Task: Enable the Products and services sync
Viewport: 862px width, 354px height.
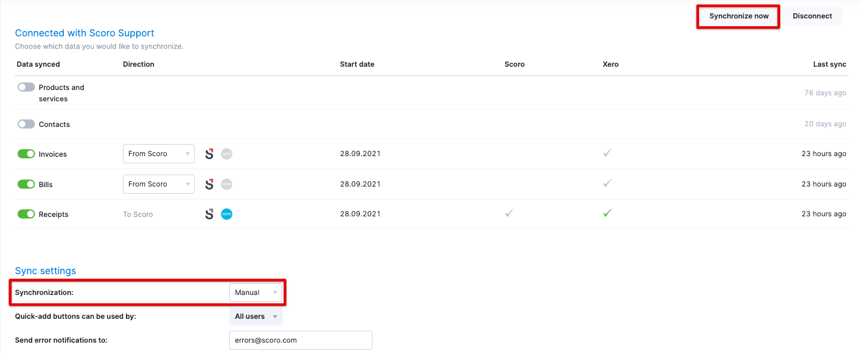Action: point(26,86)
